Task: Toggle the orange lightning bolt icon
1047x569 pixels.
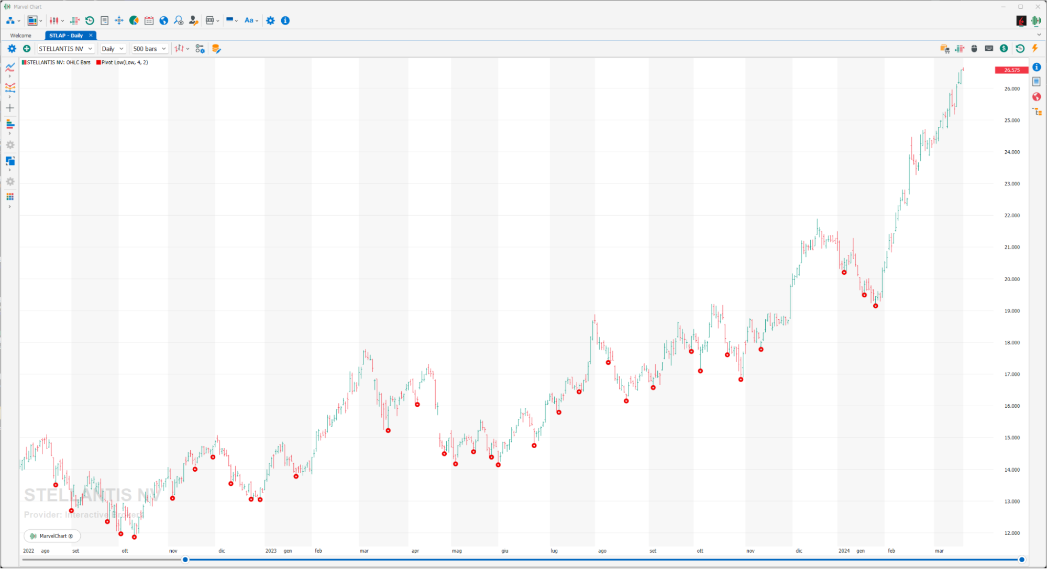Action: click(1035, 48)
